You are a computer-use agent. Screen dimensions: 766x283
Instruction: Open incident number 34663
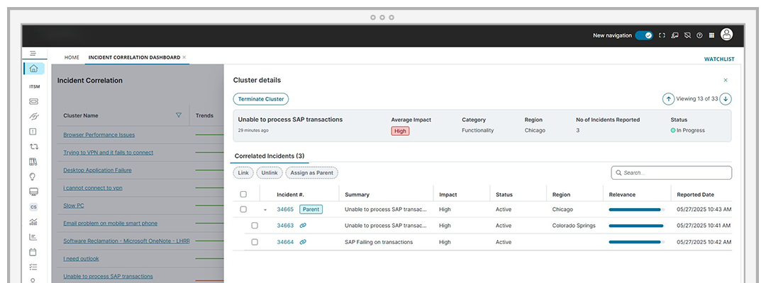click(x=285, y=226)
